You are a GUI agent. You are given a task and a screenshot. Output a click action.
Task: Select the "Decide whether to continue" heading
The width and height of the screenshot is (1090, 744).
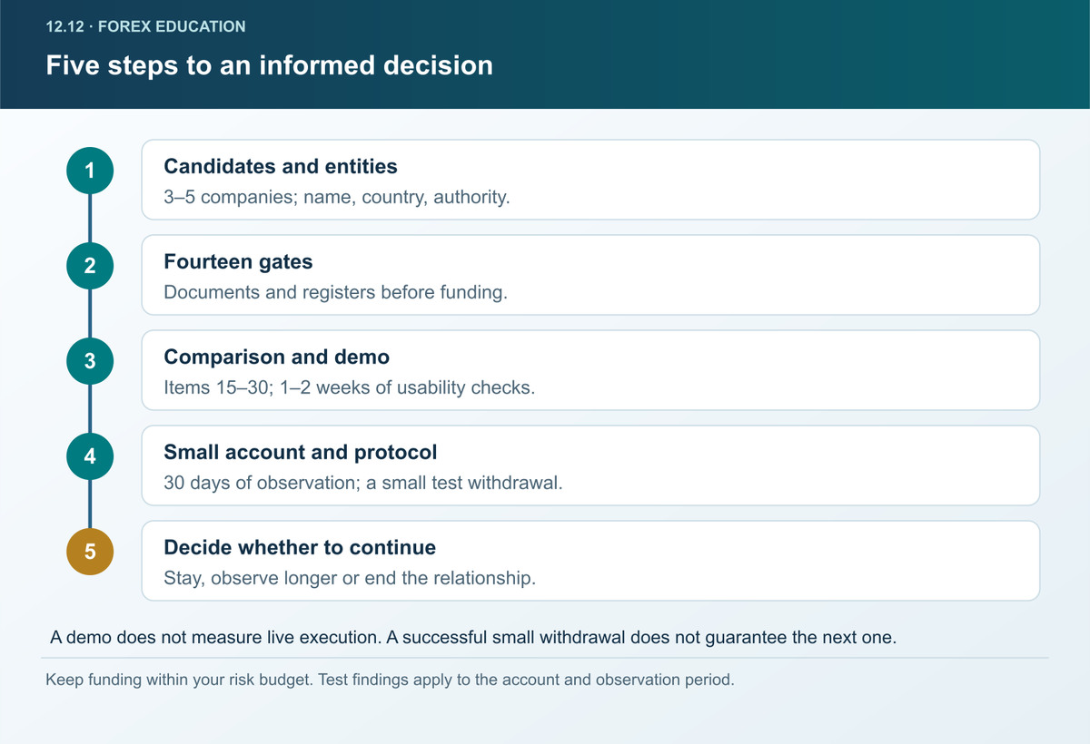[x=300, y=547]
